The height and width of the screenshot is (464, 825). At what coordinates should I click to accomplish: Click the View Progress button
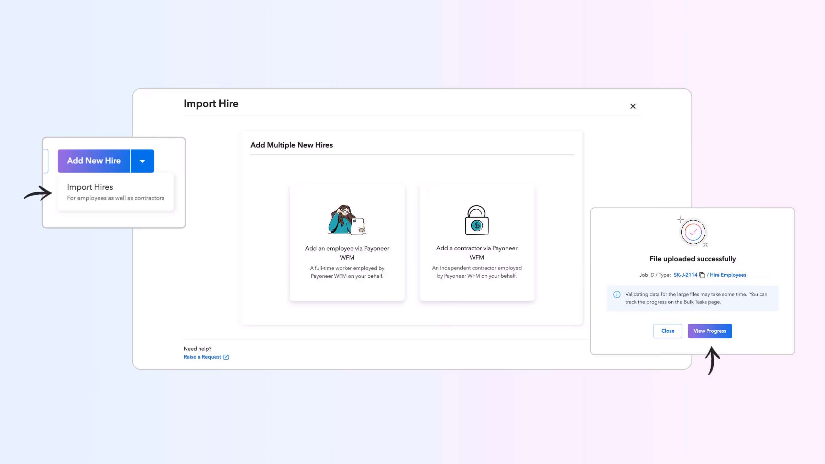(x=709, y=331)
